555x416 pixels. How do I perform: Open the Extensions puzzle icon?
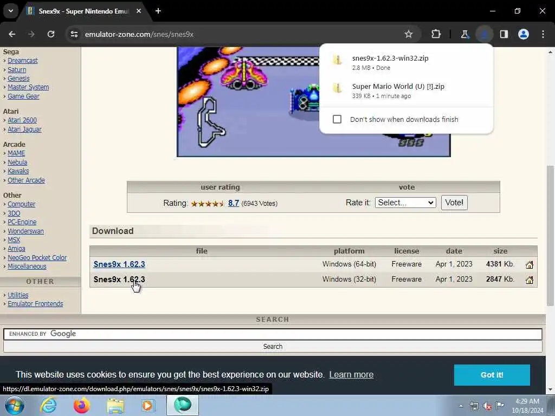(x=436, y=34)
